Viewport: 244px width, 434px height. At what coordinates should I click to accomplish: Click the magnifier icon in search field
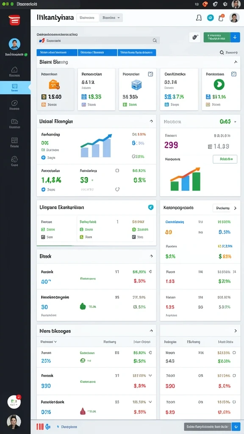(x=155, y=40)
